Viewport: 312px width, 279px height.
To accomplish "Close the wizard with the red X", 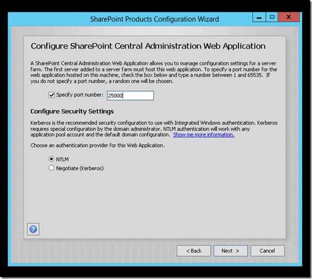I will click(289, 17).
